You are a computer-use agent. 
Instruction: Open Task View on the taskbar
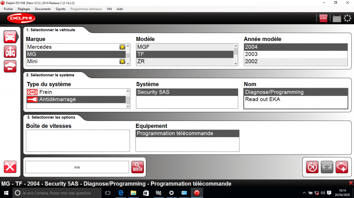click(x=108, y=193)
